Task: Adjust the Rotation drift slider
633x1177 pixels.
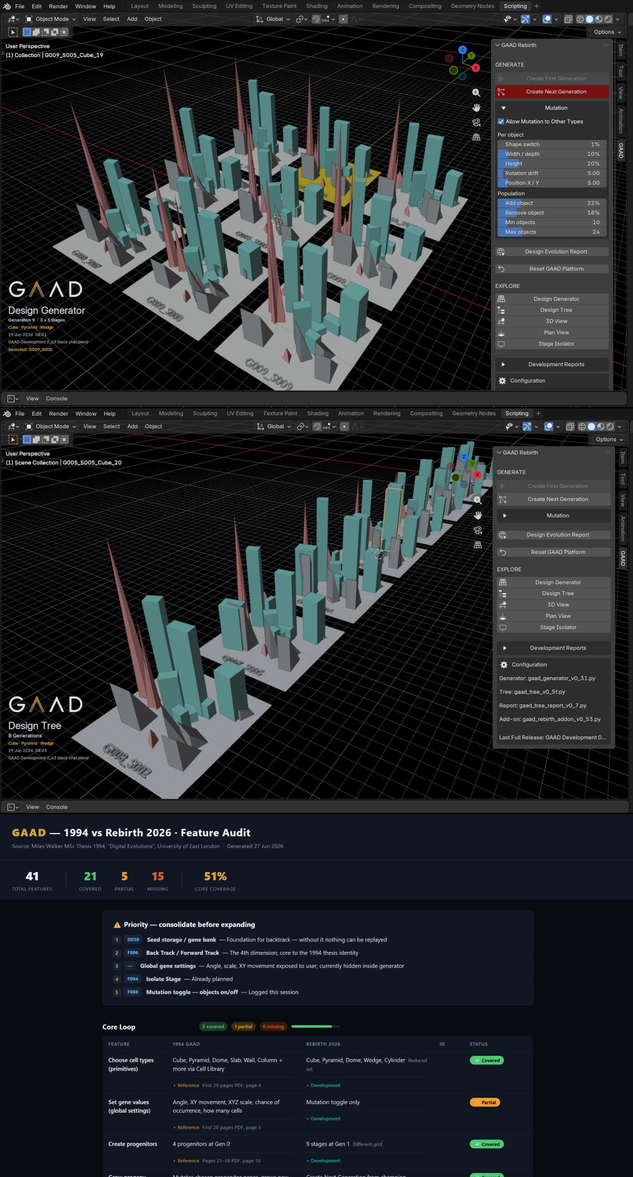Action: coord(552,173)
